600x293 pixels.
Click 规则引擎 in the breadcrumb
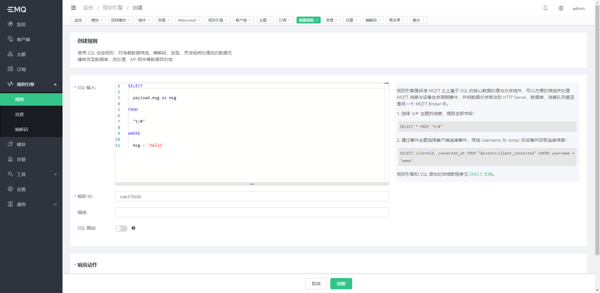click(x=113, y=8)
